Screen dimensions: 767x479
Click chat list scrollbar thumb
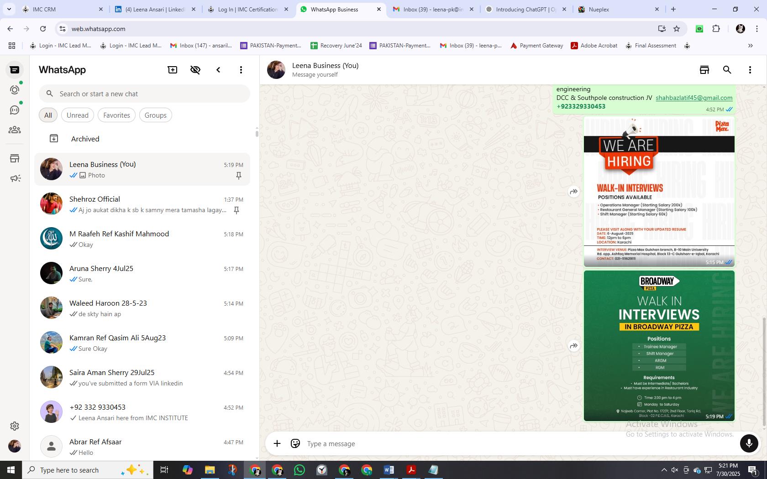257,133
